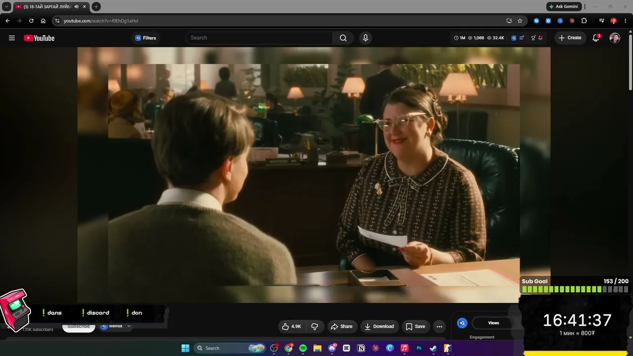633x356 pixels.
Task: Like the video with 4.9K likes
Action: (291, 326)
